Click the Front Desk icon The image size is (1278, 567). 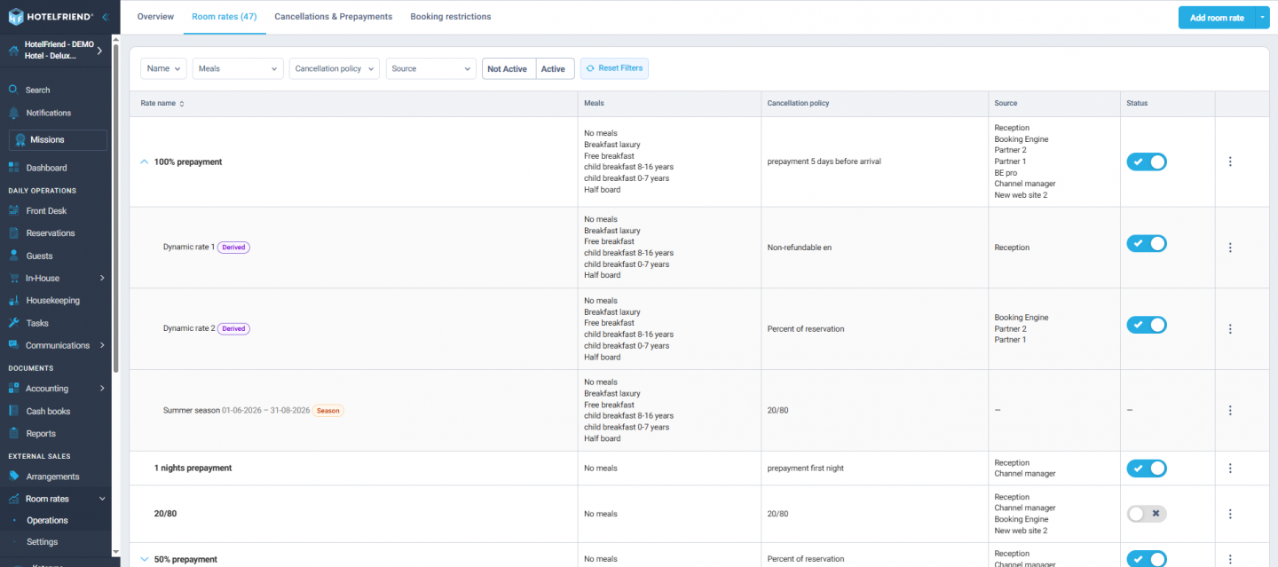[13, 211]
